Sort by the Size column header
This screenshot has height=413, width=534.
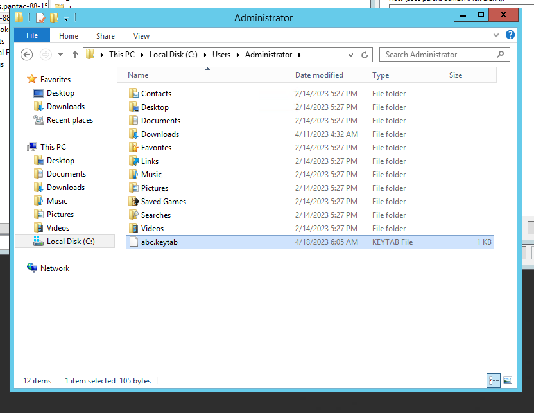pyautogui.click(x=470, y=75)
